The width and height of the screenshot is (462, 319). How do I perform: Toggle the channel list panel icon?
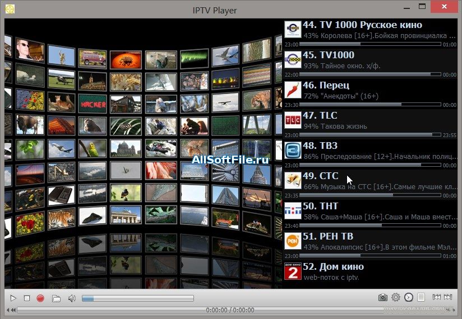(421, 297)
